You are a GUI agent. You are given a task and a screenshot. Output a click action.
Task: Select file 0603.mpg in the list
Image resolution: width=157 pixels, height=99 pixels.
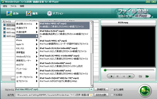coord(11,32)
